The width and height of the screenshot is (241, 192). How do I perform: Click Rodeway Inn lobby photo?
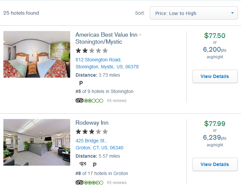click(37, 142)
